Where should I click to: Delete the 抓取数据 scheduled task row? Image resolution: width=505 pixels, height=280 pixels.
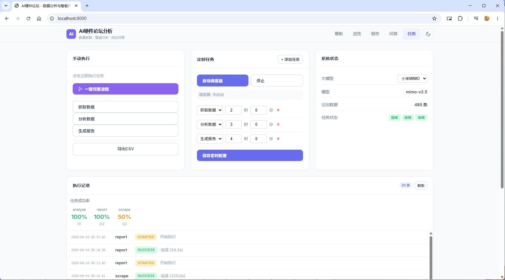278,110
